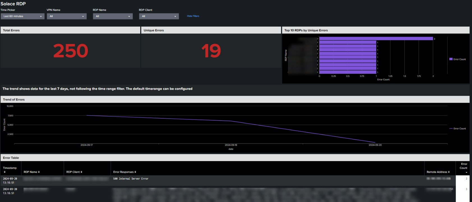The width and height of the screenshot is (472, 202).
Task: Open the RDP Name dropdown
Action: 113,16
